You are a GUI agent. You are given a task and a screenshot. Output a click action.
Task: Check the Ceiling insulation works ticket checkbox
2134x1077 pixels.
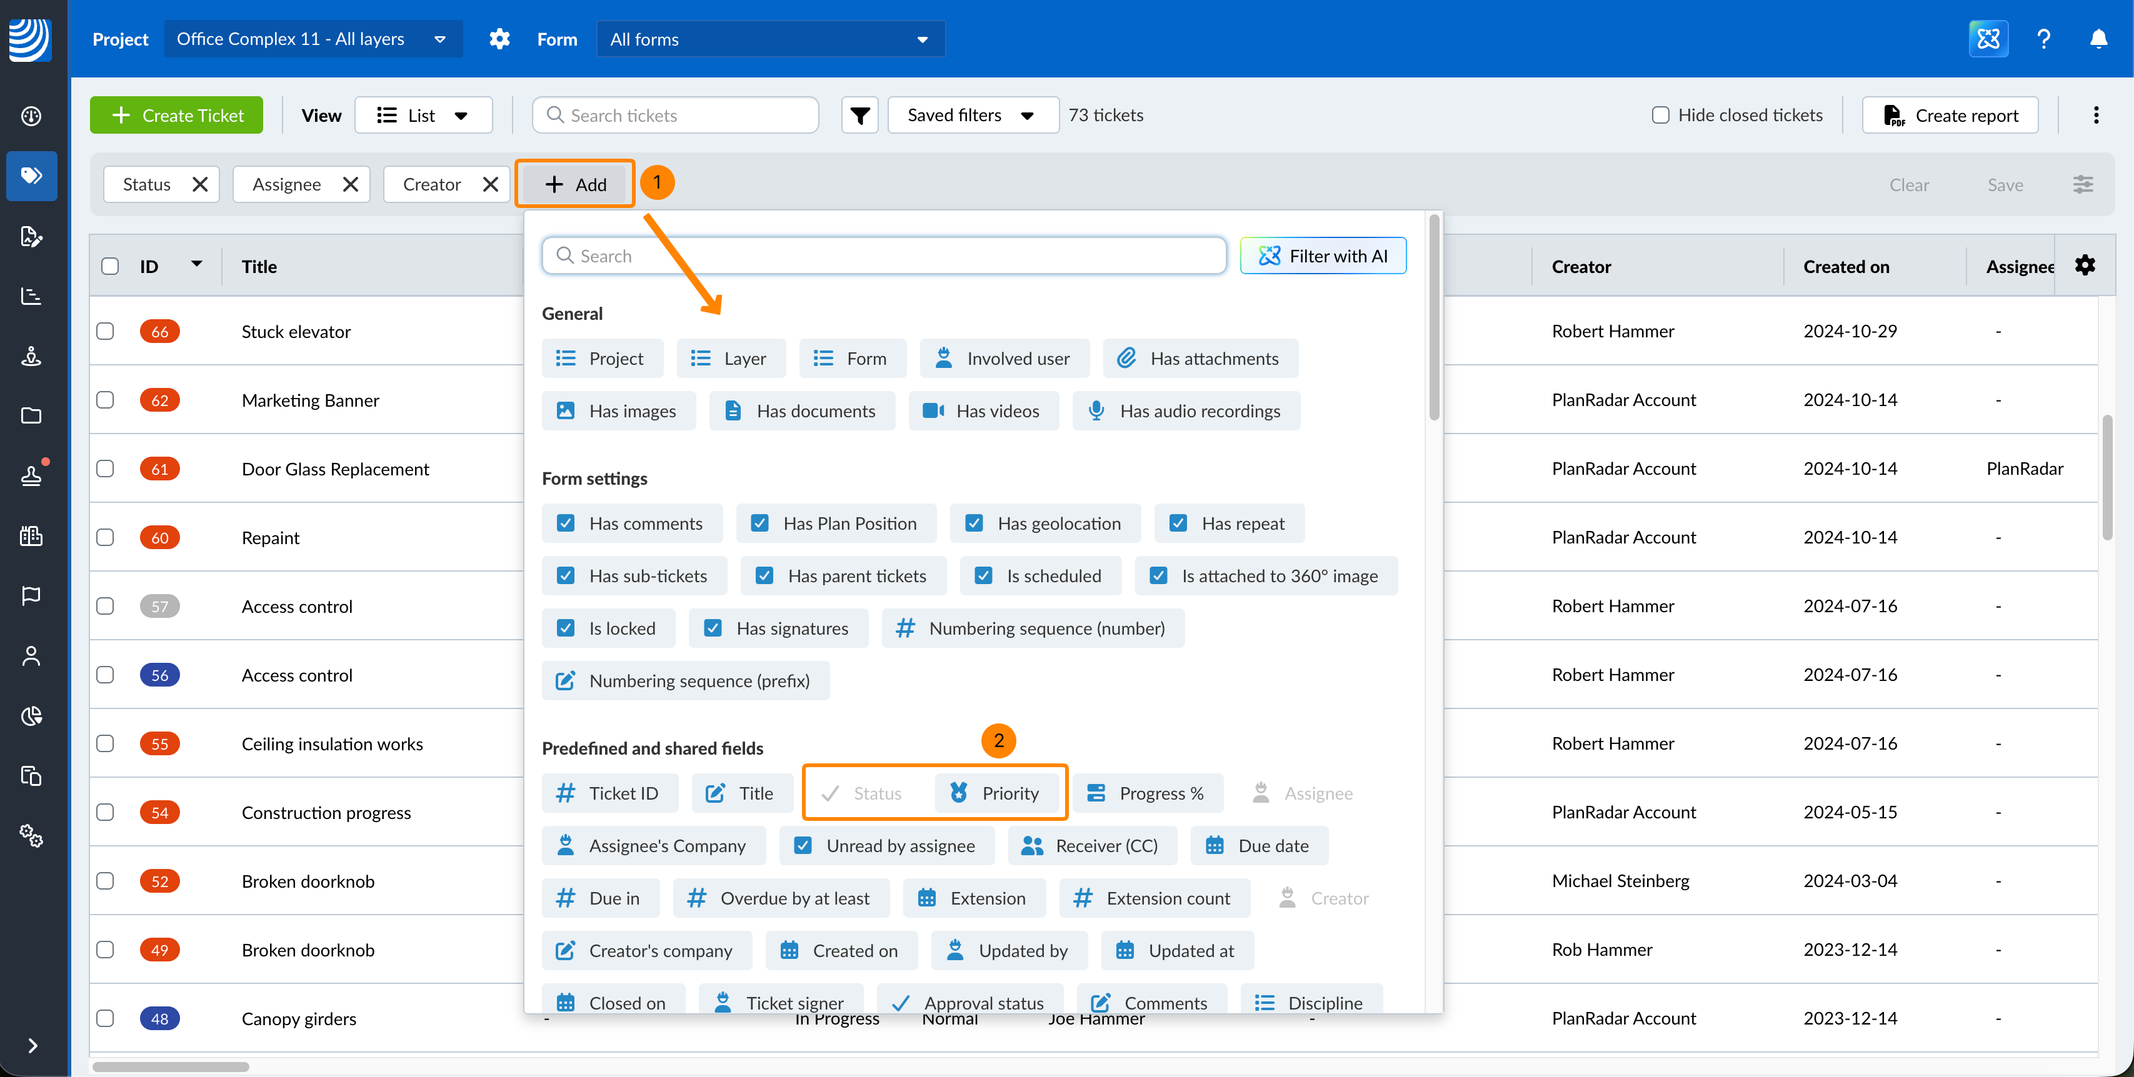click(105, 743)
